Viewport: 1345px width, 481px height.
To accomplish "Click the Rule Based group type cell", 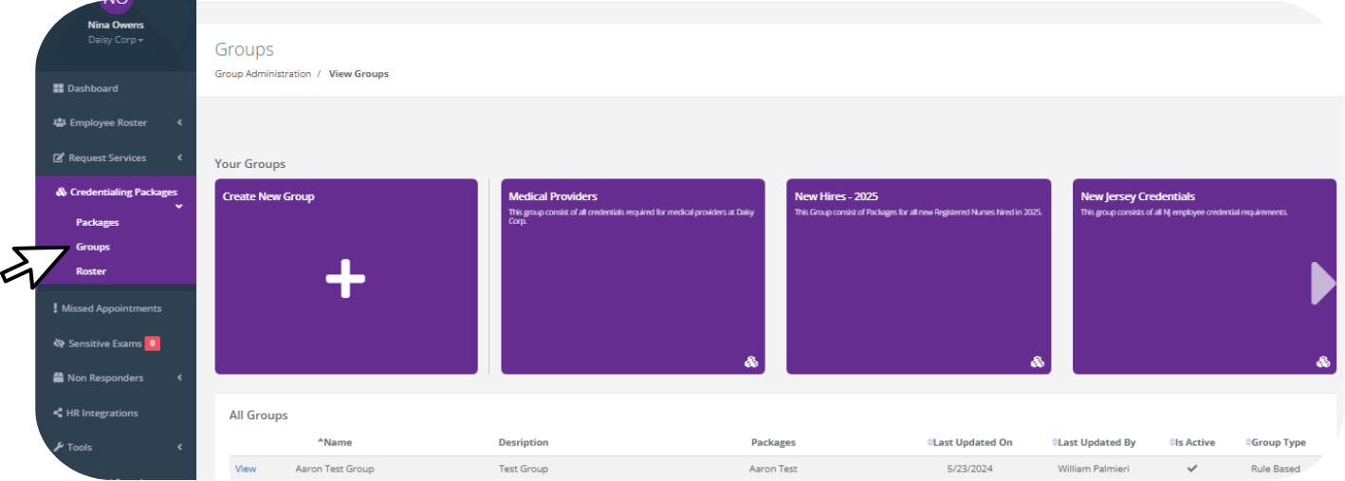I will click(x=1276, y=469).
